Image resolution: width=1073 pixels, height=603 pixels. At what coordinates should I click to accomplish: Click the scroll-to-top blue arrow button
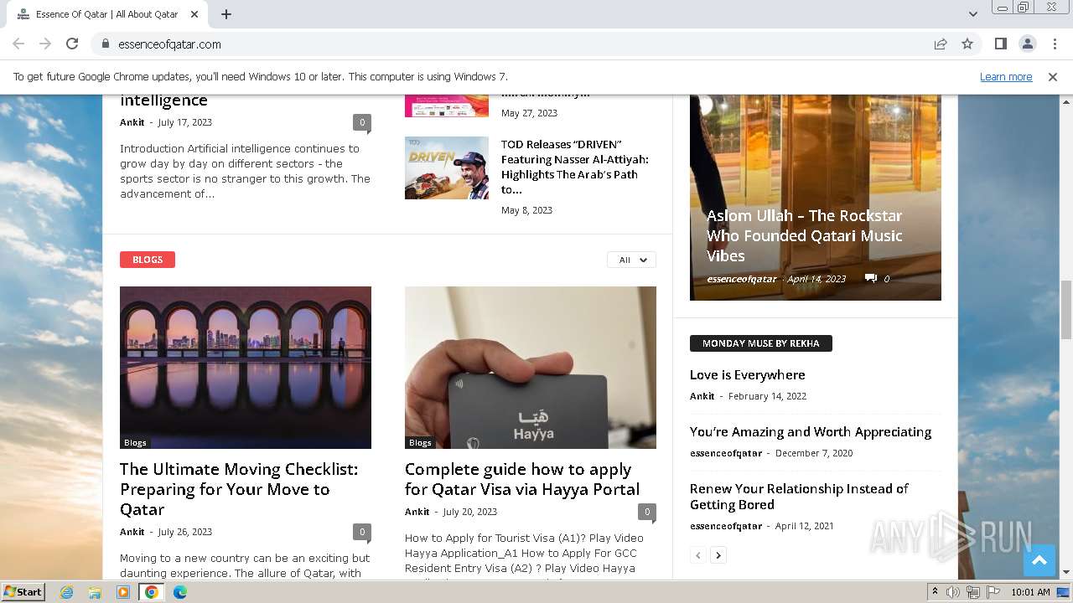pyautogui.click(x=1039, y=561)
